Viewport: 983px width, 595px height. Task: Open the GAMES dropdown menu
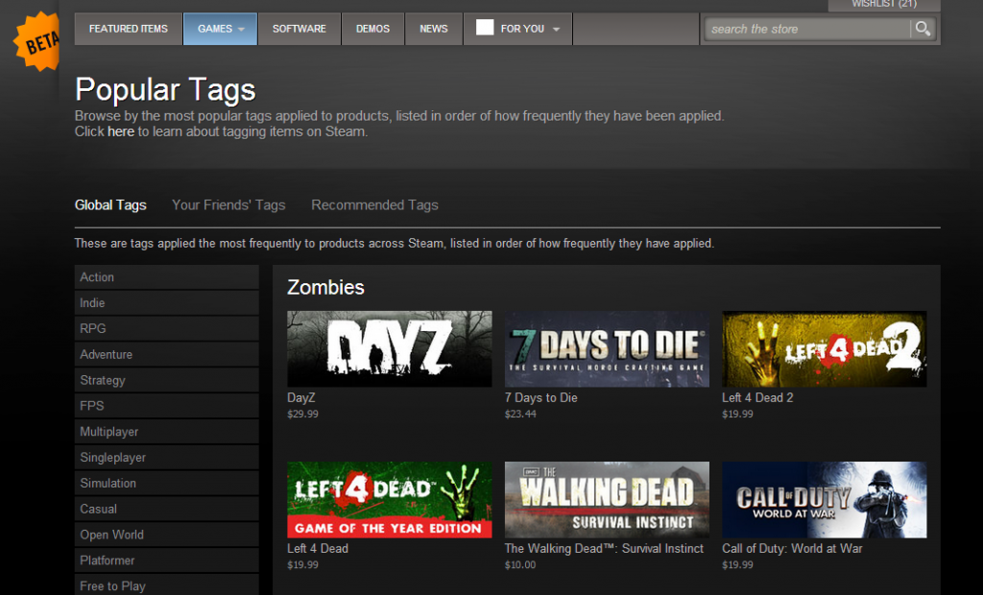click(x=220, y=29)
